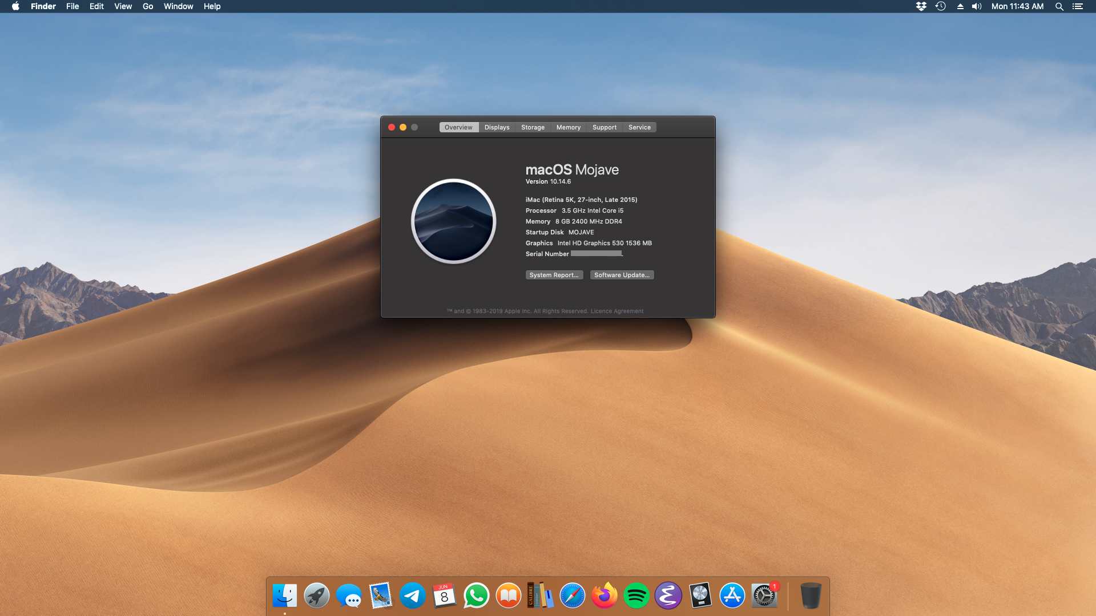The width and height of the screenshot is (1096, 616).
Task: Open WhatsApp from the Dock
Action: tap(477, 595)
